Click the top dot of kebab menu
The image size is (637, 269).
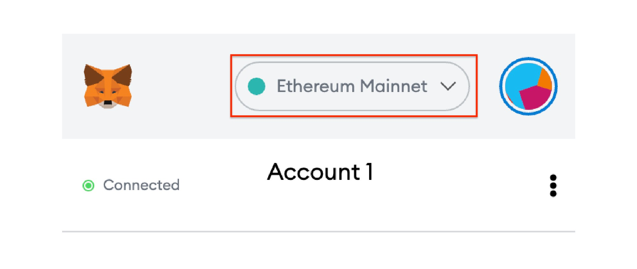point(553,178)
